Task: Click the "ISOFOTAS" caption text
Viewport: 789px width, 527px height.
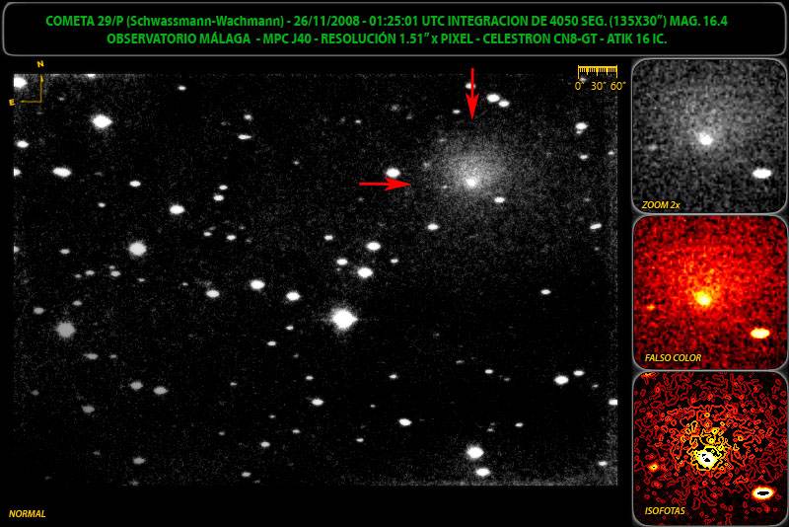Action: [665, 511]
